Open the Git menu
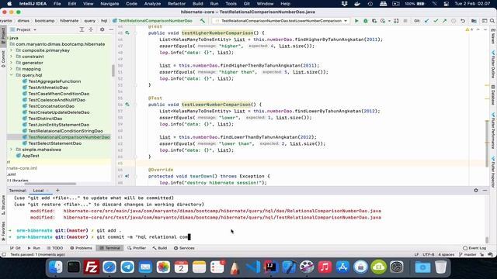Screen dimensions: 497x279 pos(247,4)
